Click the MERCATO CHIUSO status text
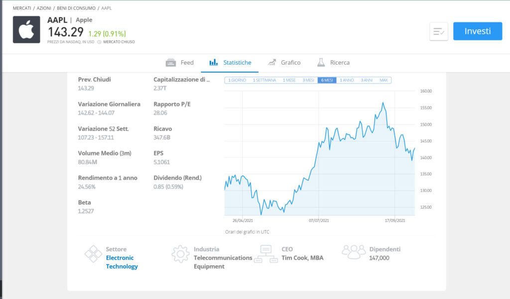Image resolution: width=510 pixels, height=299 pixels. pyautogui.click(x=119, y=42)
